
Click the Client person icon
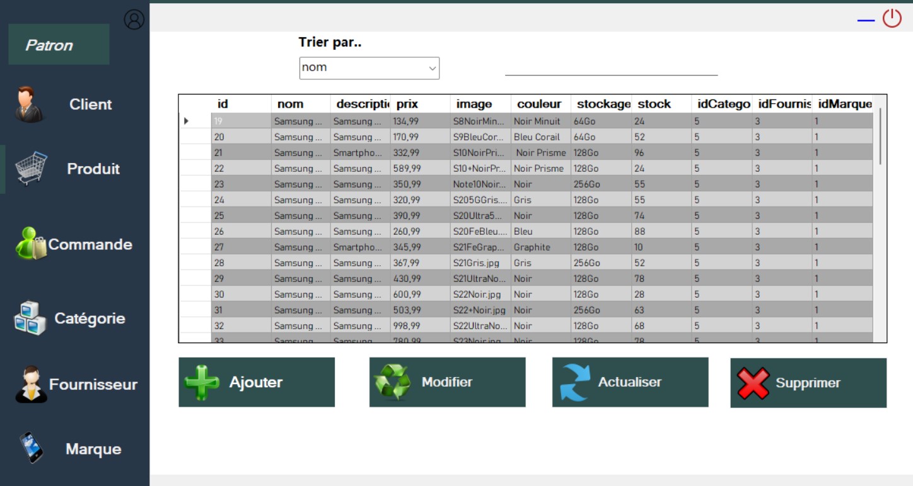coord(29,105)
